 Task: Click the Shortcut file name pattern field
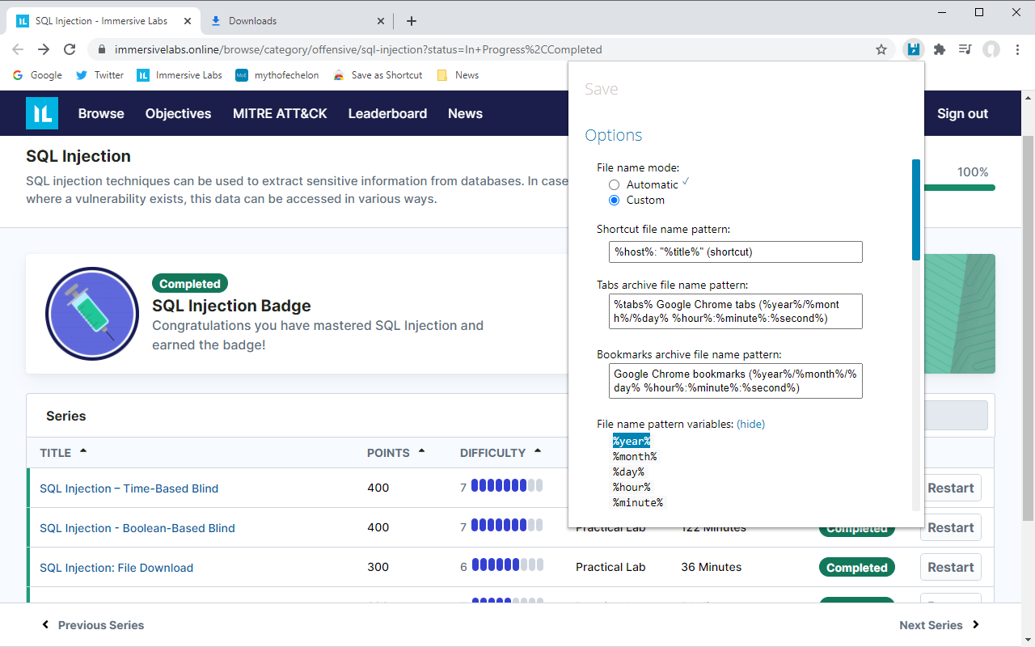[735, 252]
